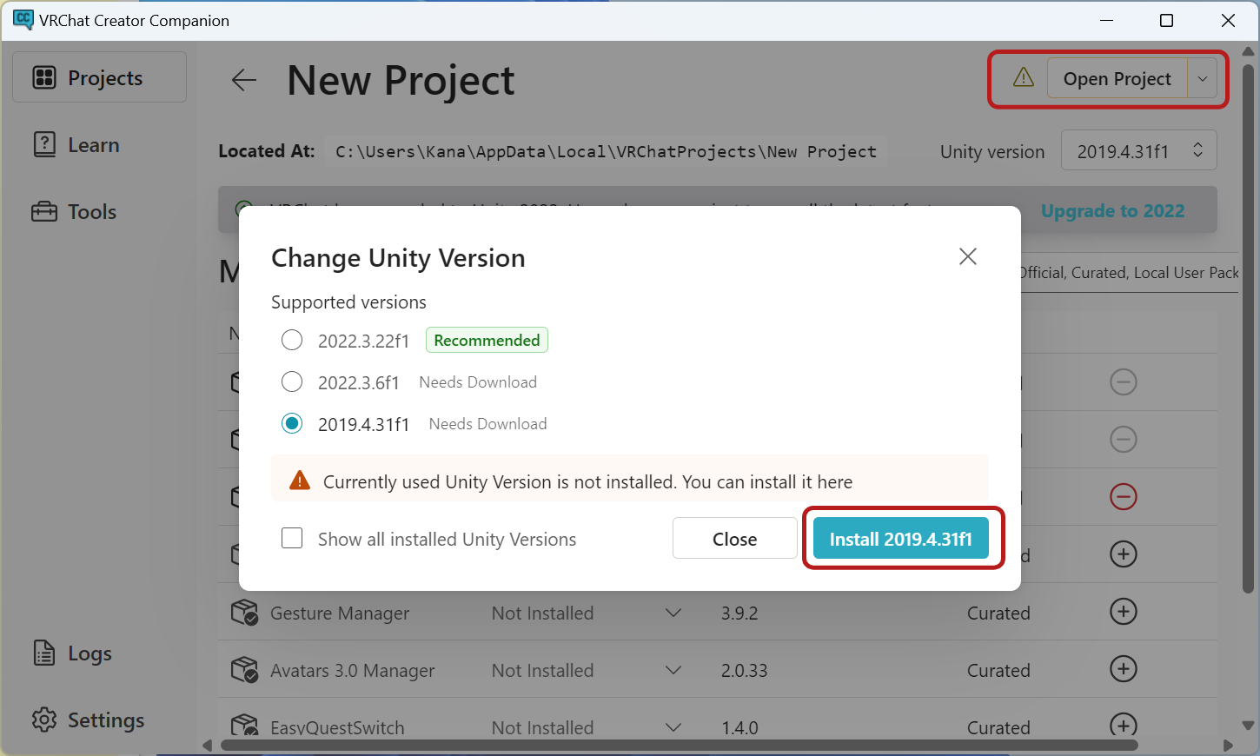Click the Gesture Manager package name

[x=340, y=613]
